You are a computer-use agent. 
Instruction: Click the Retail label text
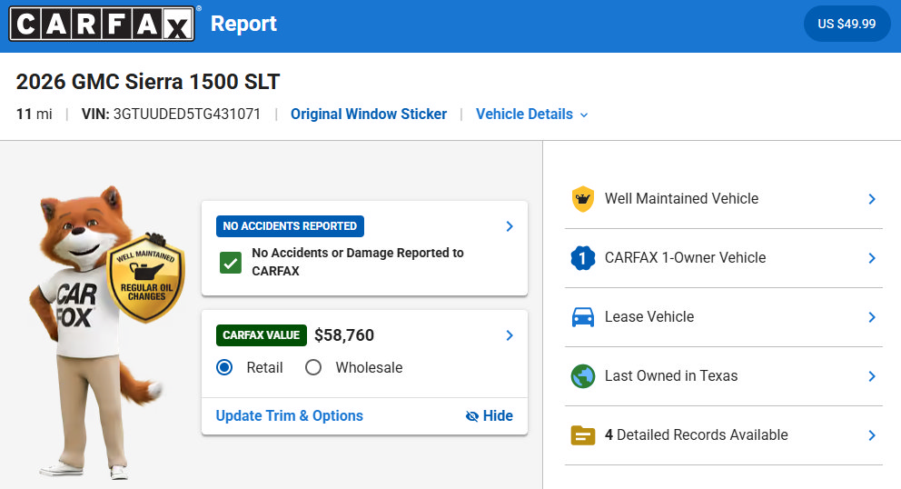click(x=264, y=367)
